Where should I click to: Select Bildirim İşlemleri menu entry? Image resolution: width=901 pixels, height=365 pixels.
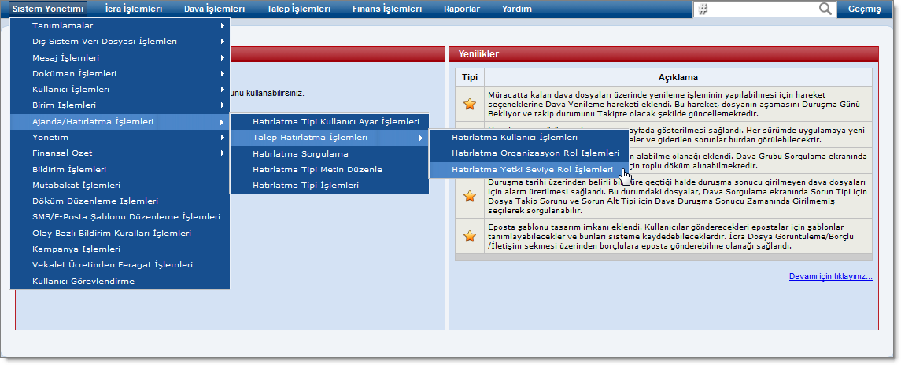(x=120, y=170)
